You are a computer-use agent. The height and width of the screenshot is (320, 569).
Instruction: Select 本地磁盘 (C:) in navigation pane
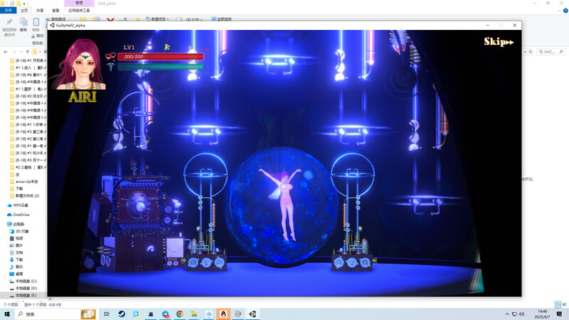[23, 281]
